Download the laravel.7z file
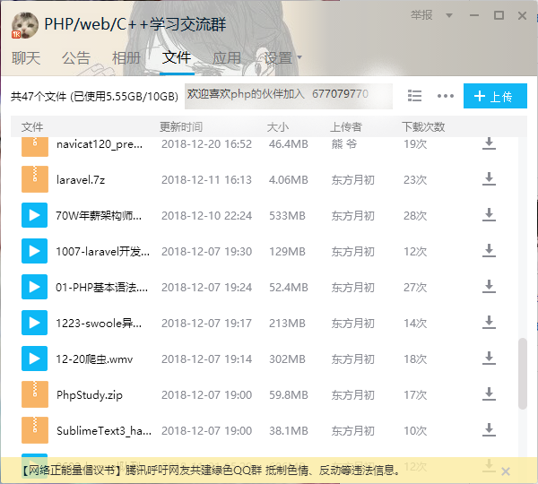 [x=489, y=179]
